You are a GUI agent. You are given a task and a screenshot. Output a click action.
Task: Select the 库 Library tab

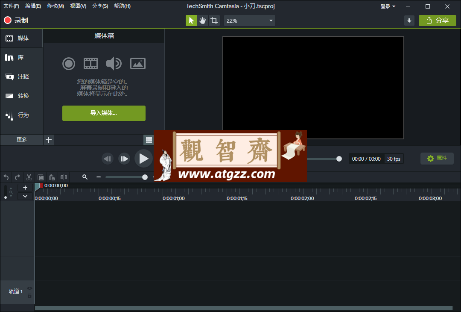pos(21,57)
